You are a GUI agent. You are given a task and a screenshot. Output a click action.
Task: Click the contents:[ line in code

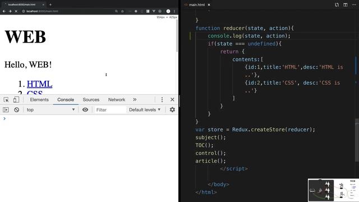click(x=248, y=59)
